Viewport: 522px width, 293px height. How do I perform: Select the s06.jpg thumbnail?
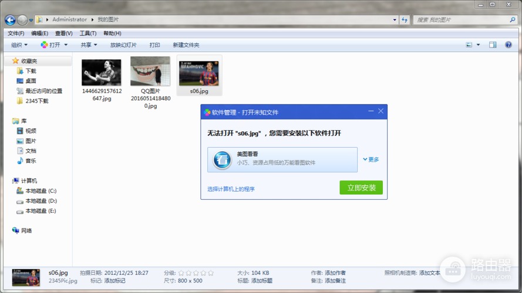(199, 73)
